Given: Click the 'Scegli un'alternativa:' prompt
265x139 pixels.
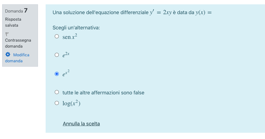Looking at the screenshot, I should tap(76, 28).
